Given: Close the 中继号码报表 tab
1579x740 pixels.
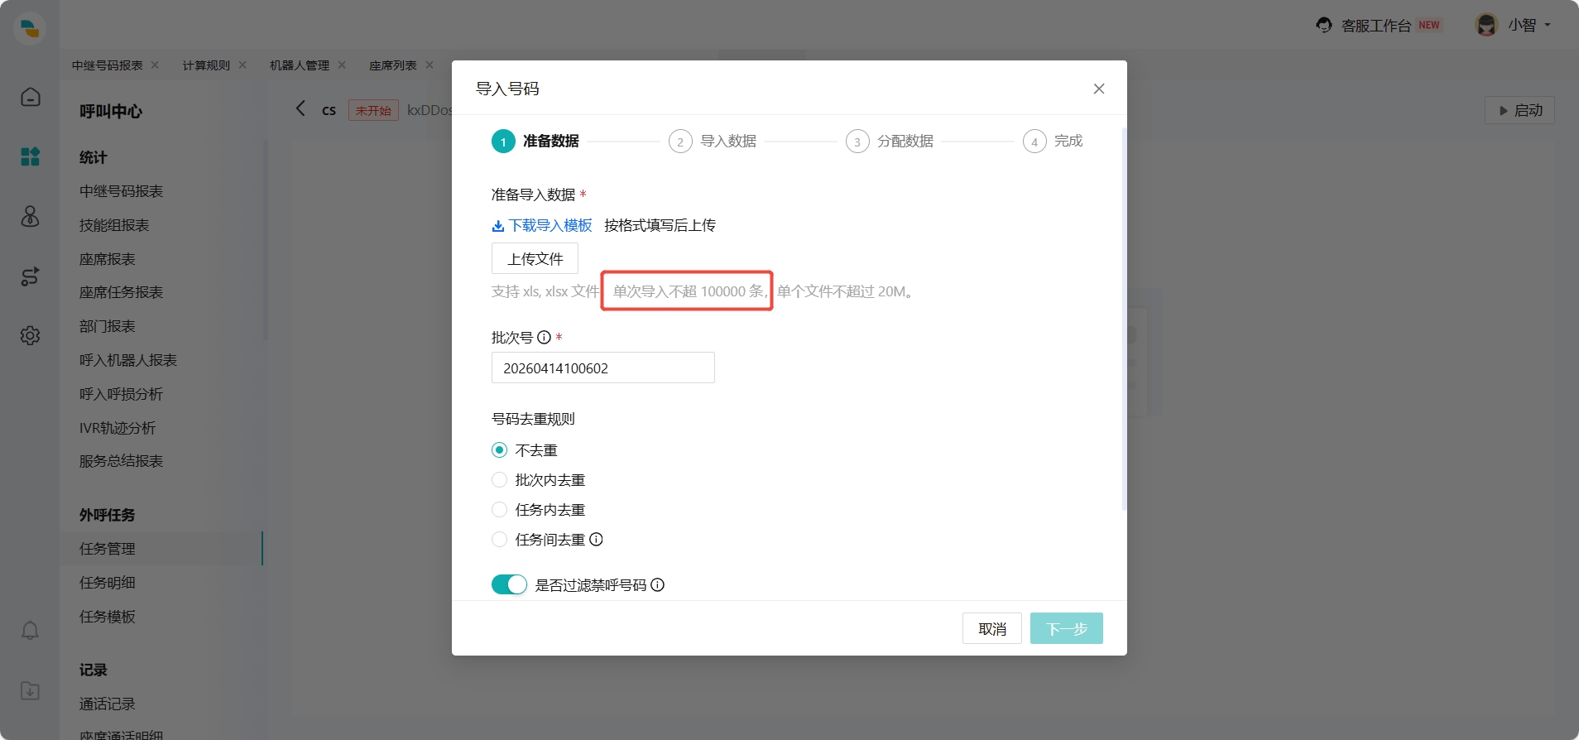Looking at the screenshot, I should pyautogui.click(x=155, y=65).
